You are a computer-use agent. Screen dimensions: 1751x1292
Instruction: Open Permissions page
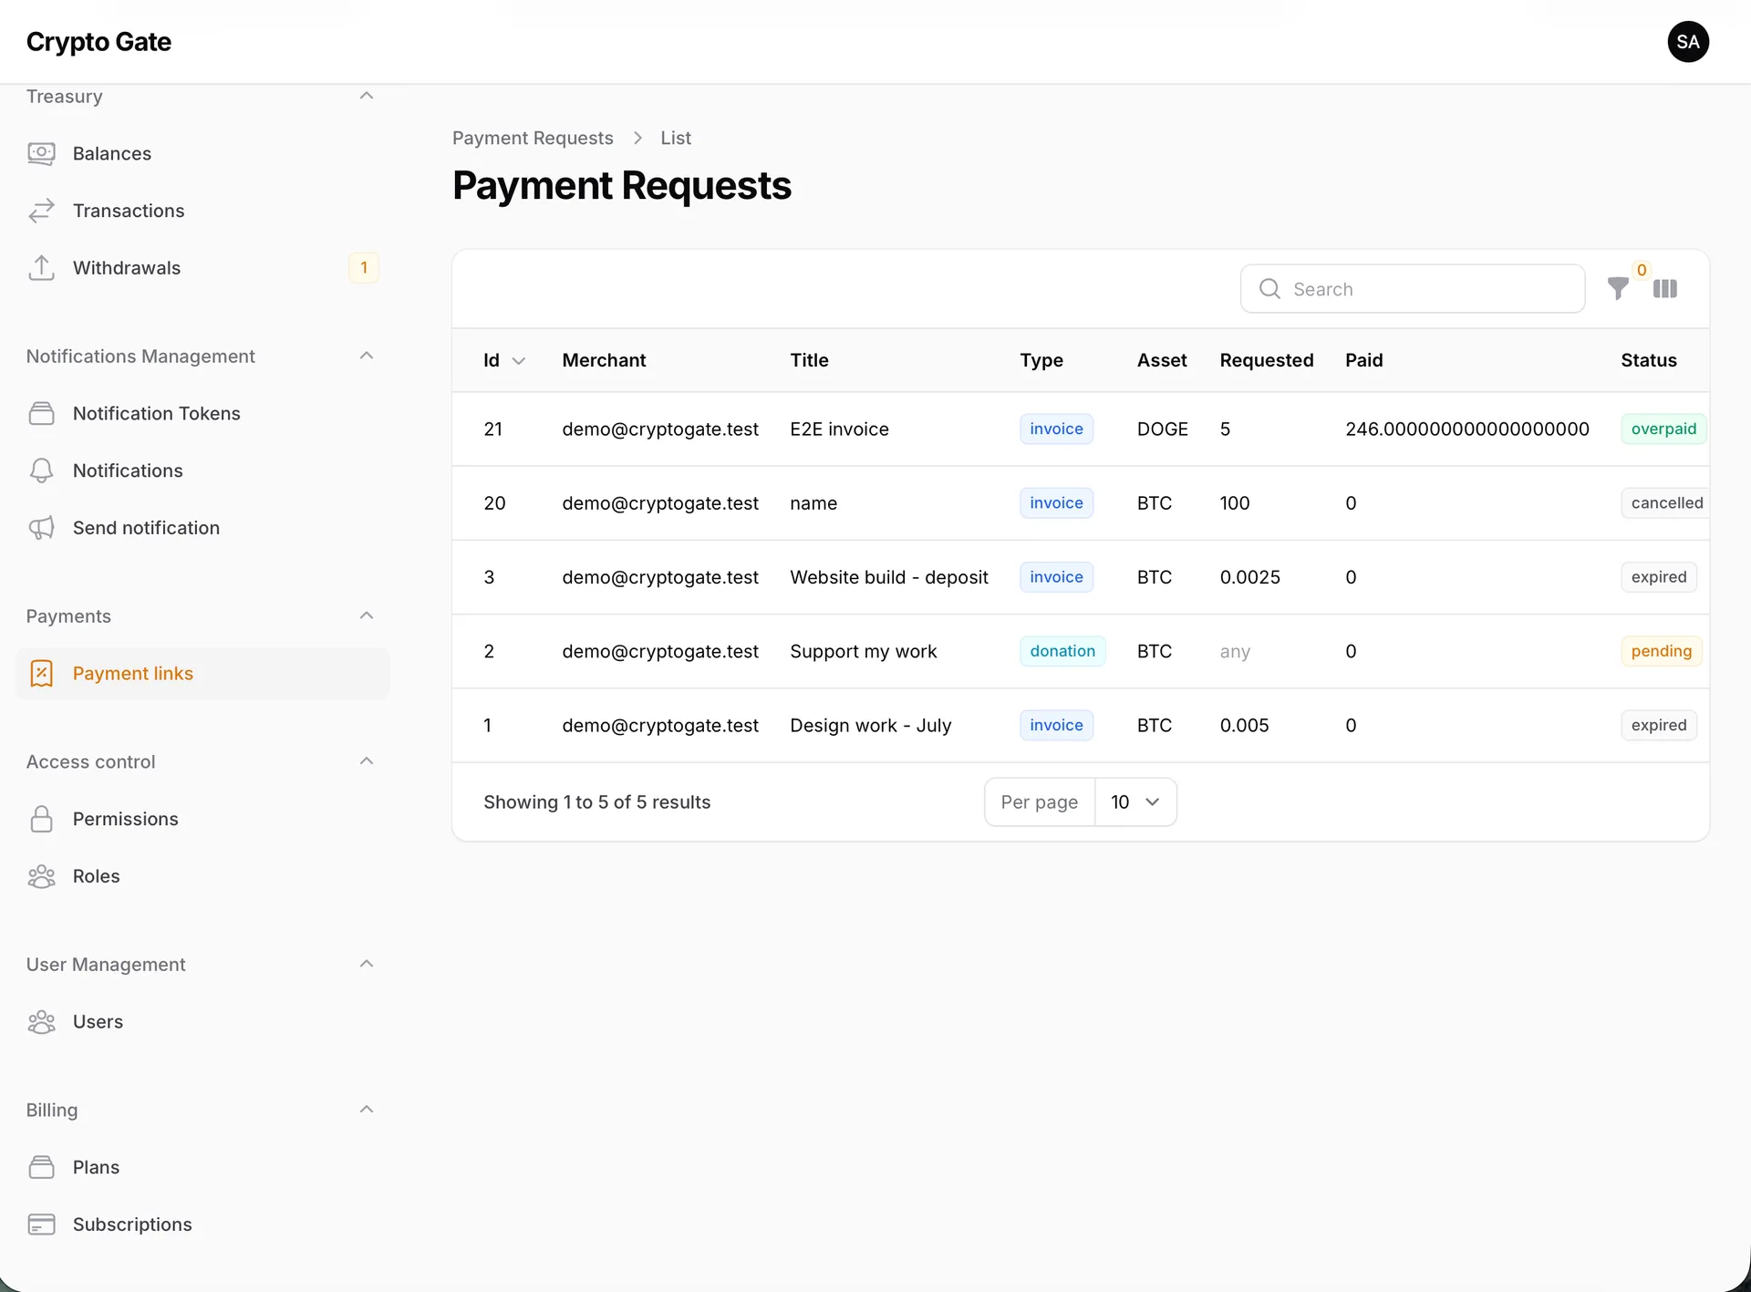click(203, 819)
